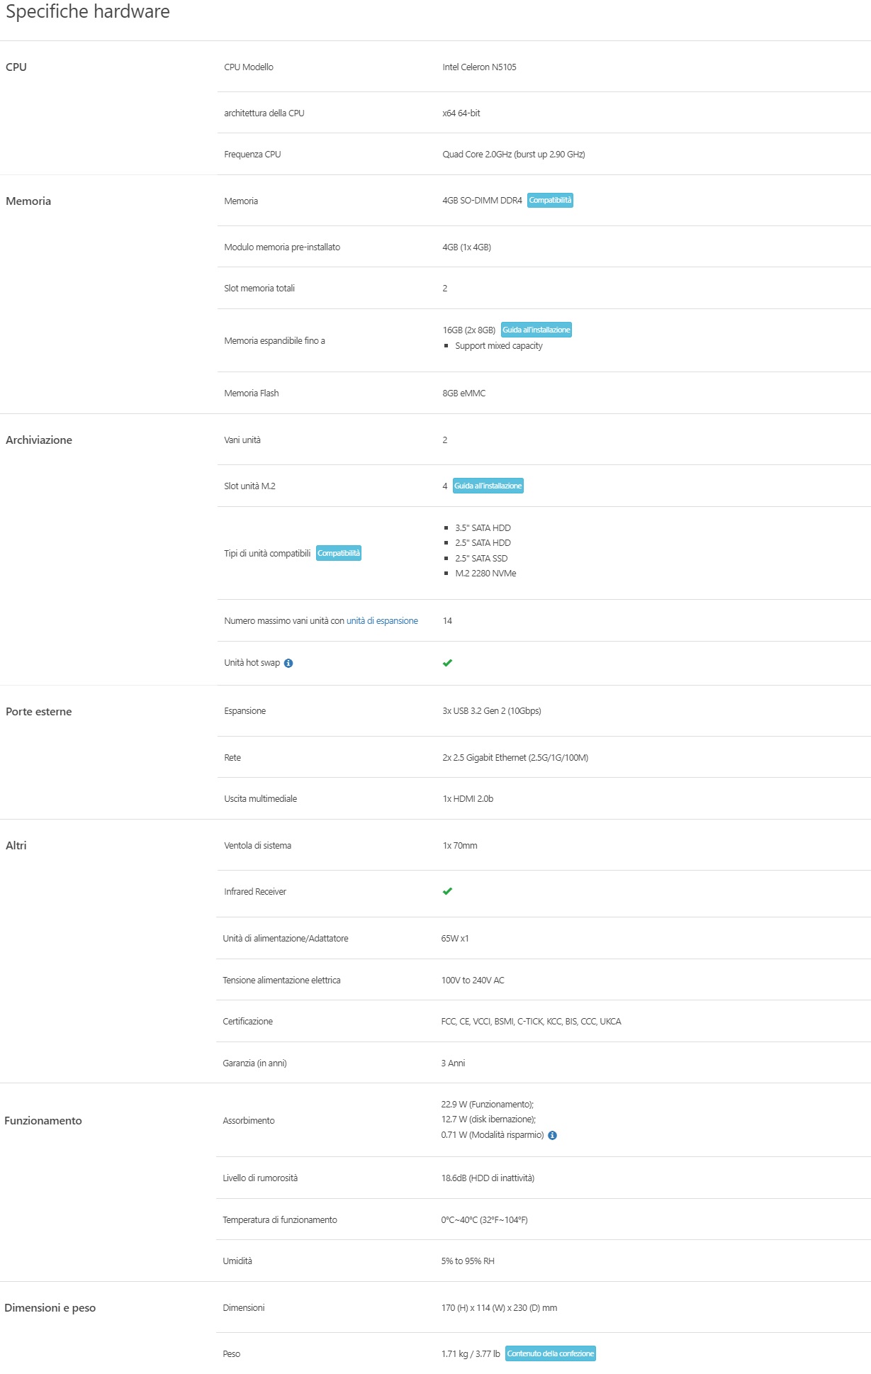Click the Altri section heading
Viewport: 871px width, 1374px height.
[16, 846]
